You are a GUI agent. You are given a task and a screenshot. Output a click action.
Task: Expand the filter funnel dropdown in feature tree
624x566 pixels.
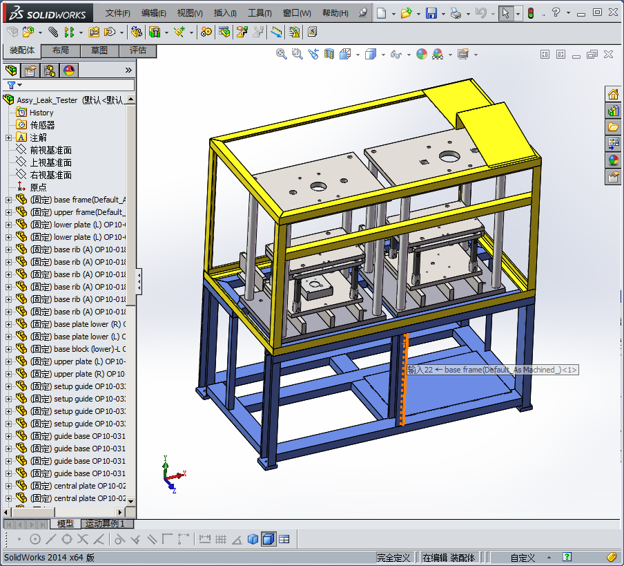19,85
